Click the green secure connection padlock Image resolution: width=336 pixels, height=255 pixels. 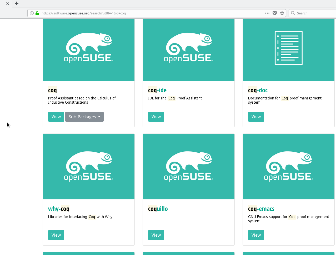(x=37, y=13)
